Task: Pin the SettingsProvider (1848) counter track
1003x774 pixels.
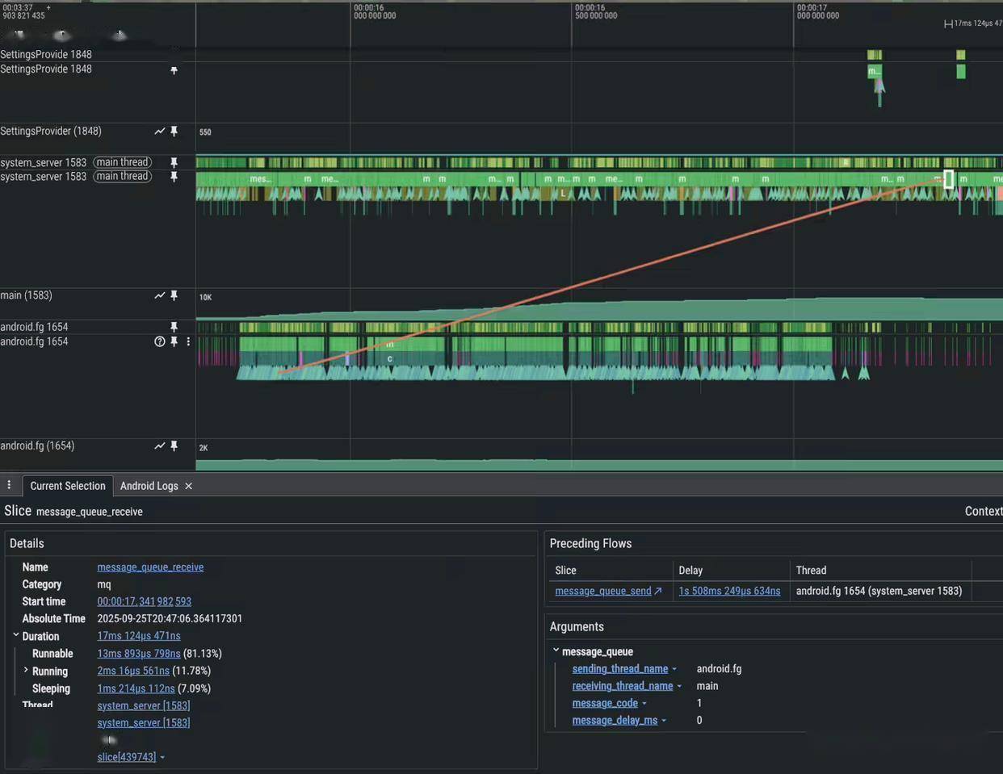Action: click(x=174, y=132)
